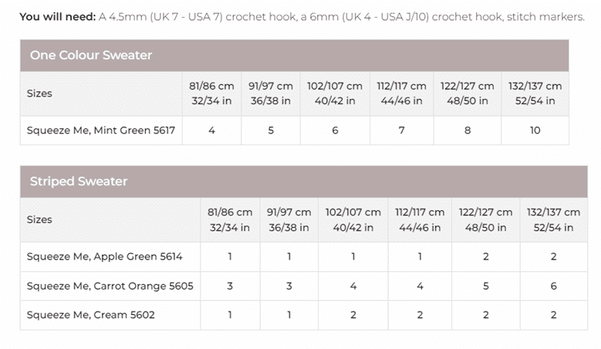The width and height of the screenshot is (601, 349).
Task: Click the Mint Green quantity cell showing 7
Action: pos(401,130)
